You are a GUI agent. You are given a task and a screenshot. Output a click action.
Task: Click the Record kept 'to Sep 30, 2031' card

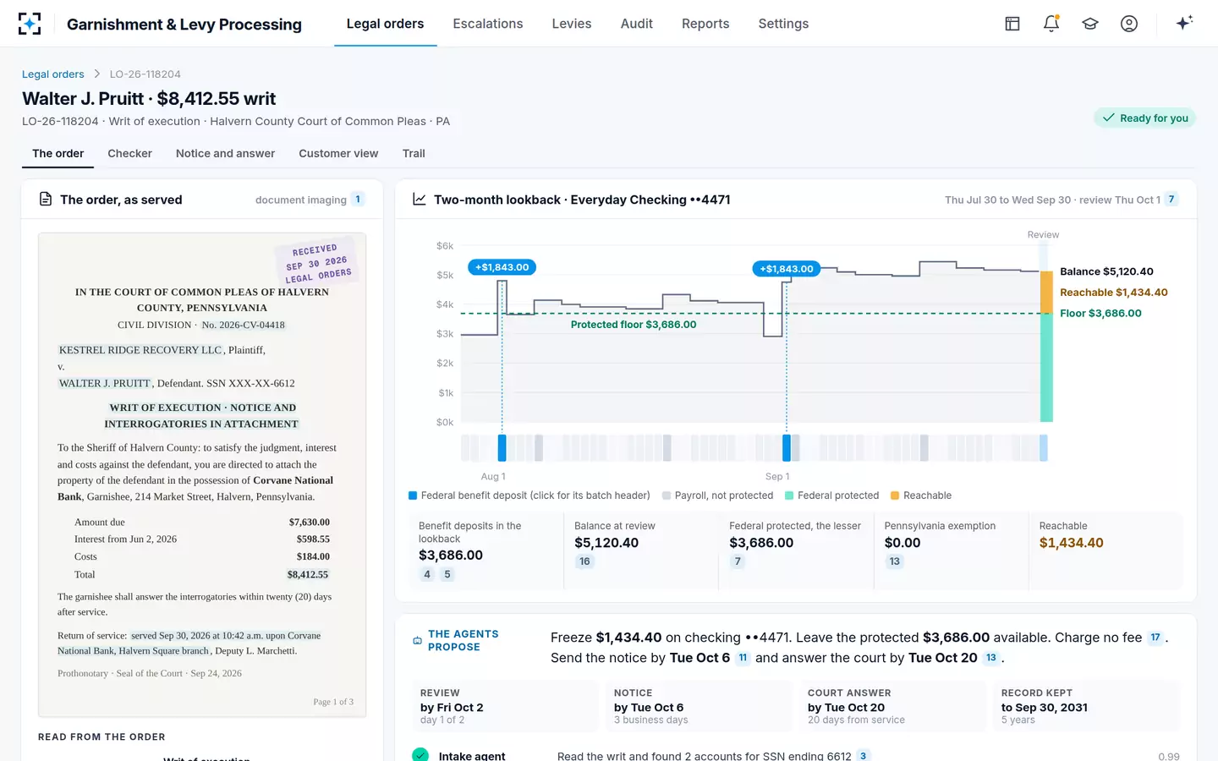(x=1086, y=706)
